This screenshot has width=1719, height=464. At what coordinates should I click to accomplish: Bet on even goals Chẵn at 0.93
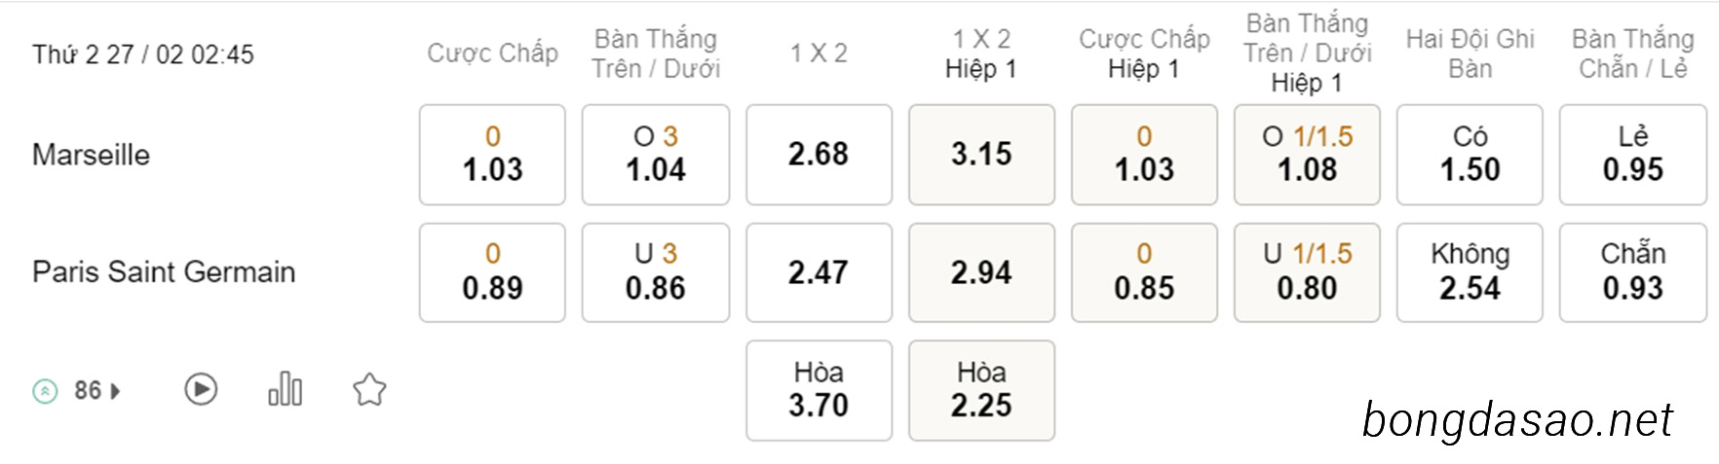(x=1633, y=272)
